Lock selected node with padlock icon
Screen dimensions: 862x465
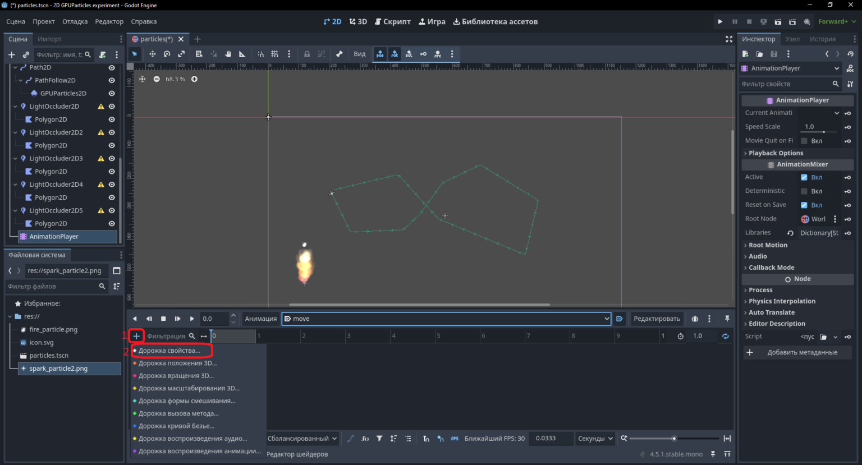tap(307, 54)
